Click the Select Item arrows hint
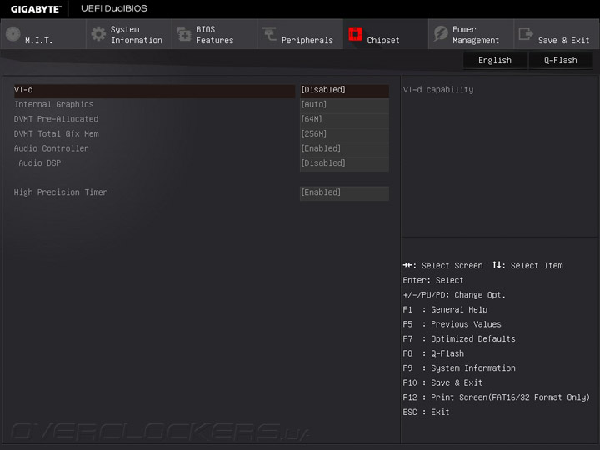Viewport: 600px width, 450px height. pyautogui.click(x=527, y=266)
